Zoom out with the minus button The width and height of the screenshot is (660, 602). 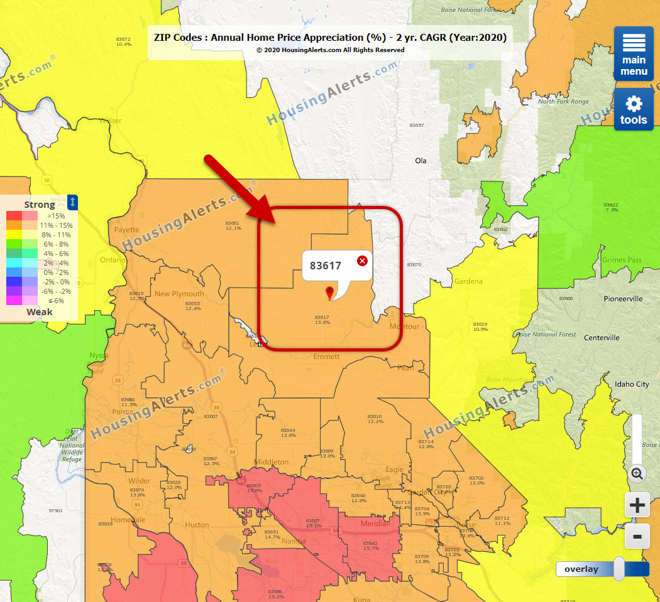click(637, 537)
